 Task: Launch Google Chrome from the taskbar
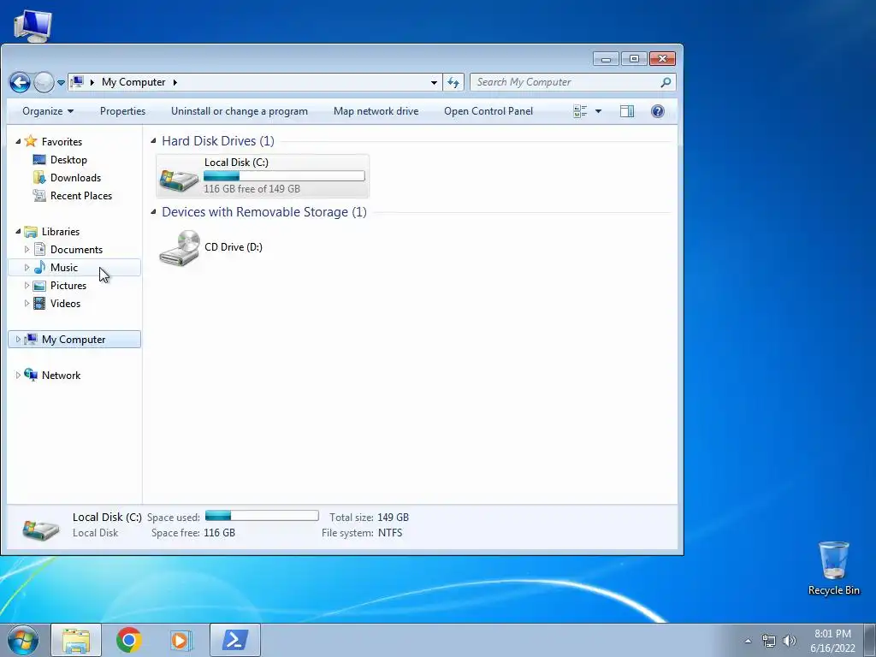click(129, 640)
